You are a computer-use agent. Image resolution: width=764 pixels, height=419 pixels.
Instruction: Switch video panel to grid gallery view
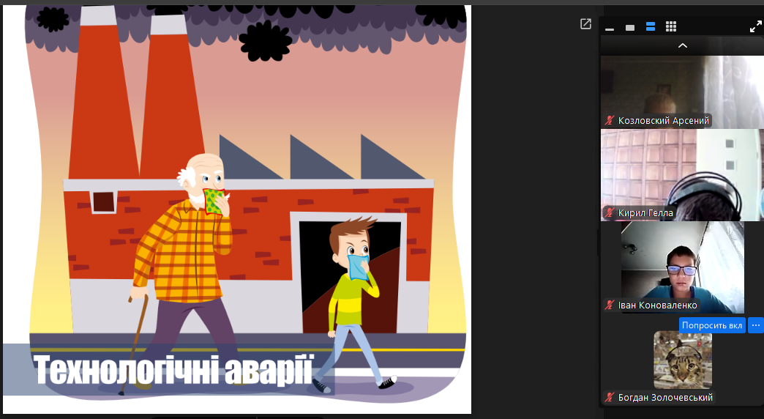[671, 27]
